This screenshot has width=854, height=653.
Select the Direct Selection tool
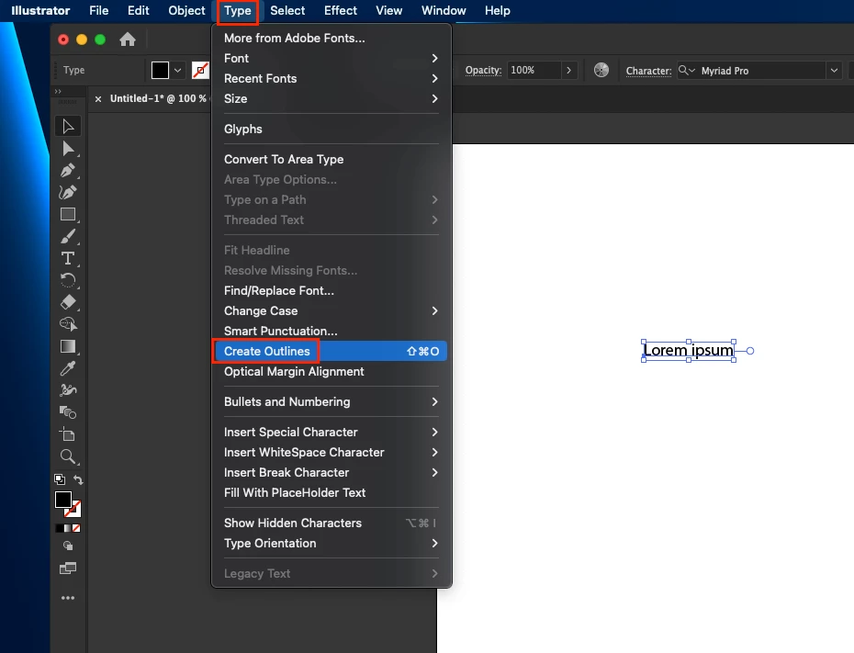68,149
